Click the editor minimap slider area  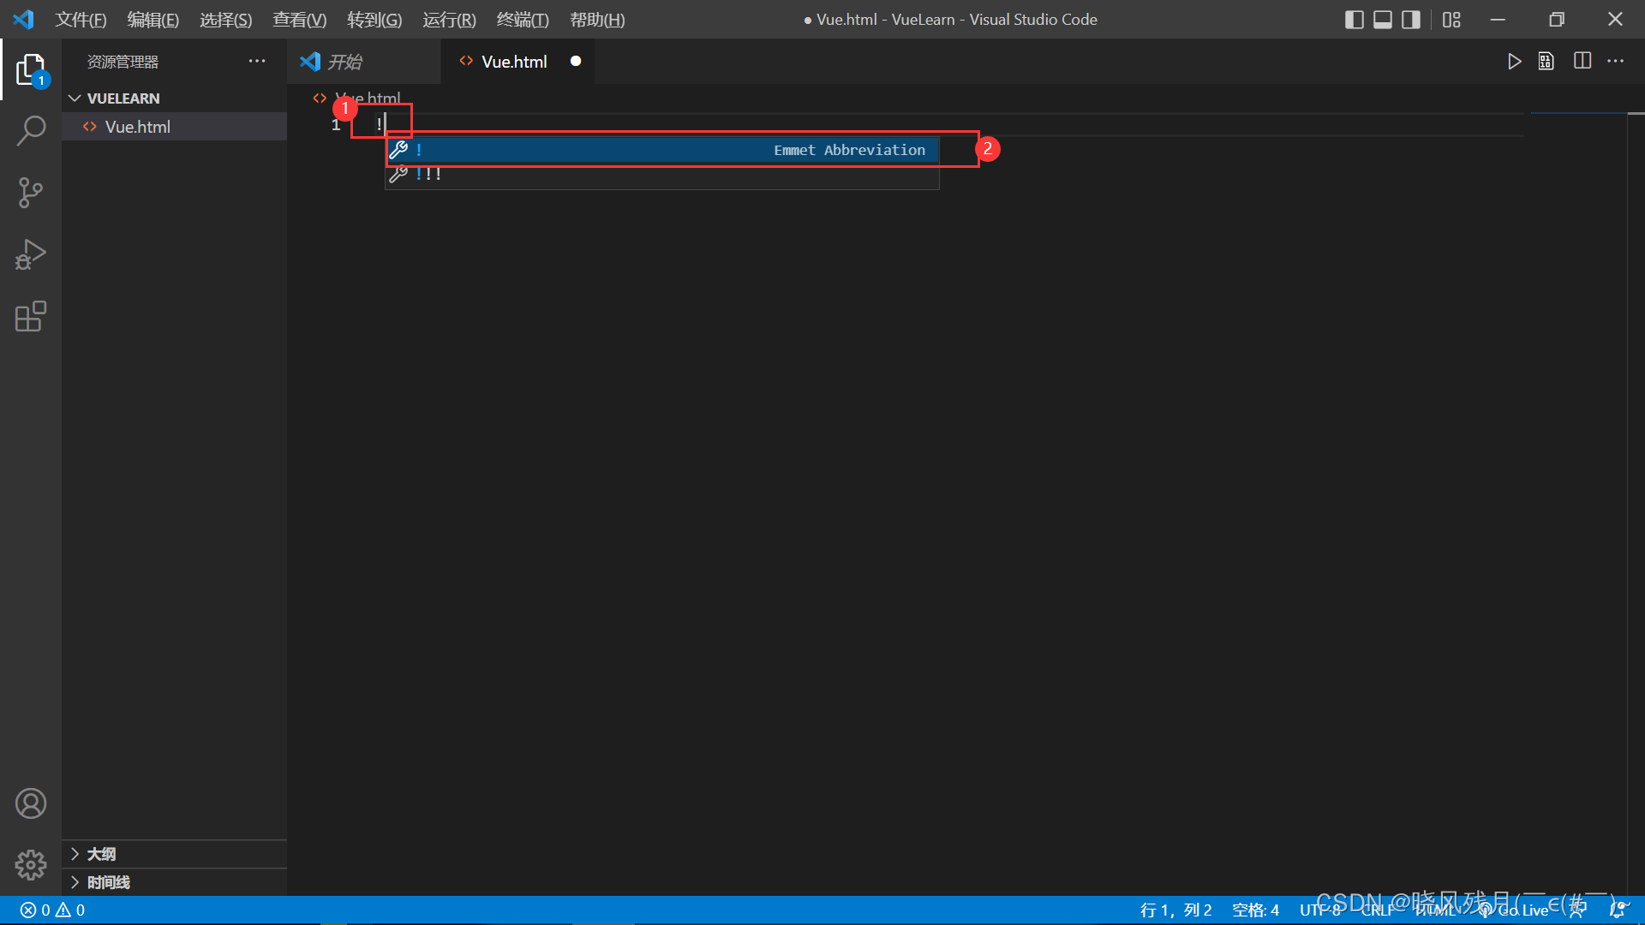click(1578, 113)
